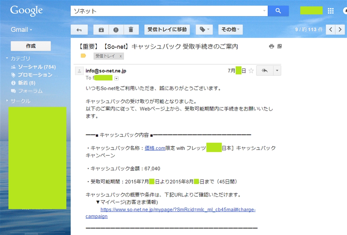Open the reply options dropdown arrow

[277, 71]
